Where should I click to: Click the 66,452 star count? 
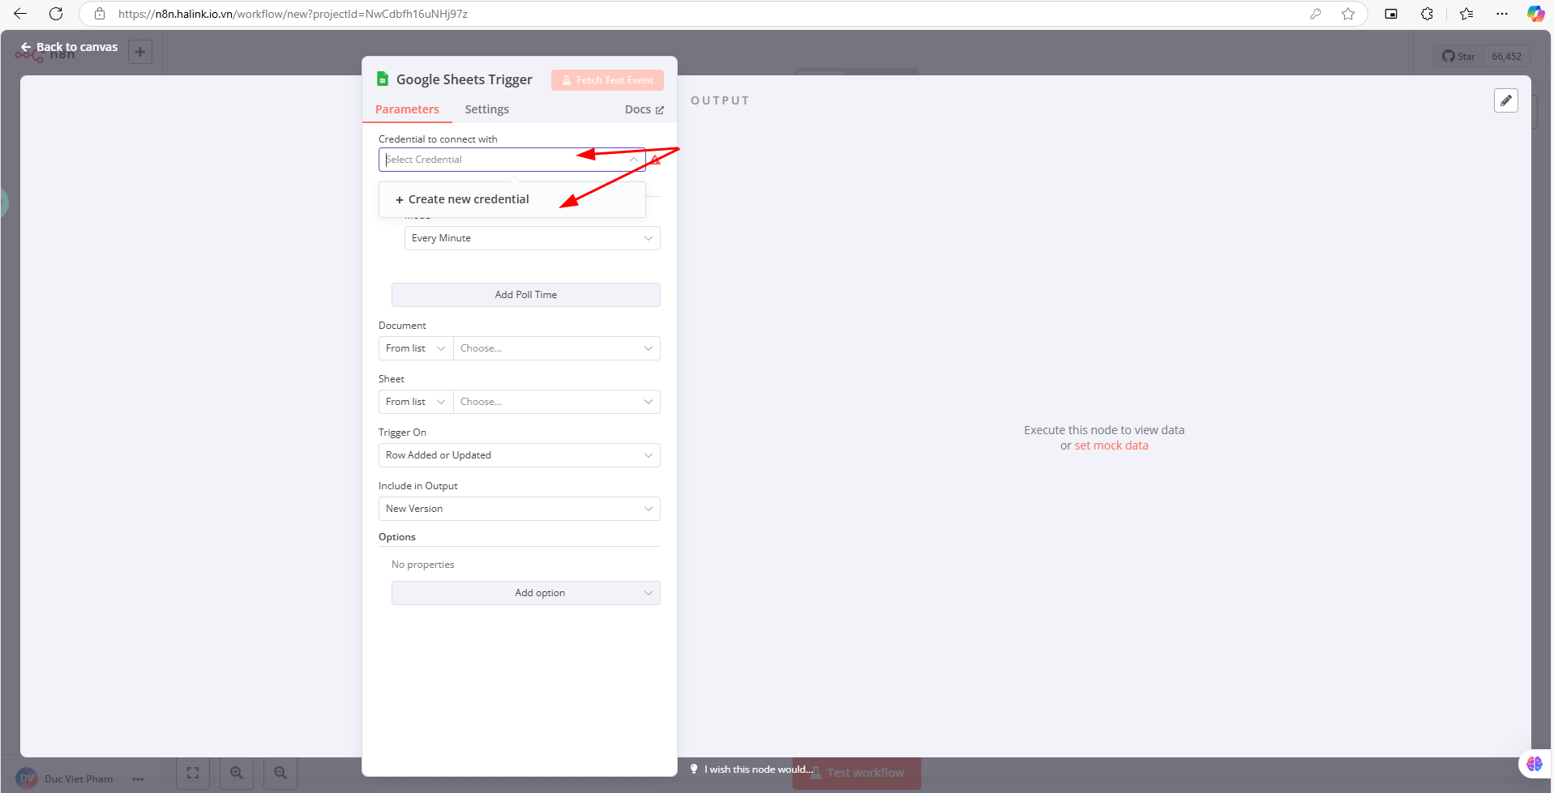[x=1507, y=57]
